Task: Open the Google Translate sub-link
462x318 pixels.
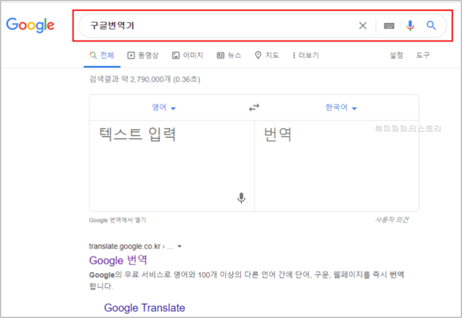Action: point(145,308)
